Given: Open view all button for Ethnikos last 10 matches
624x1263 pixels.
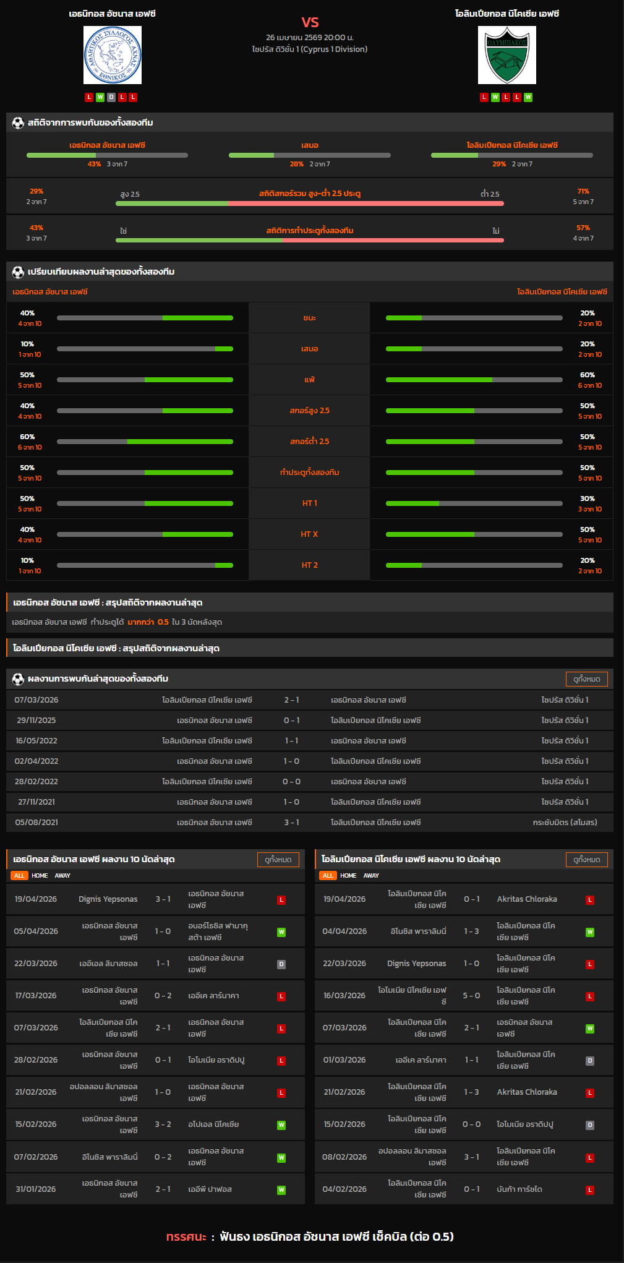Looking at the screenshot, I should coord(278,859).
